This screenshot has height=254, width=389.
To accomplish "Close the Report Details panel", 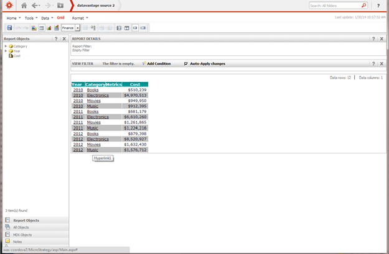I will (x=382, y=39).
